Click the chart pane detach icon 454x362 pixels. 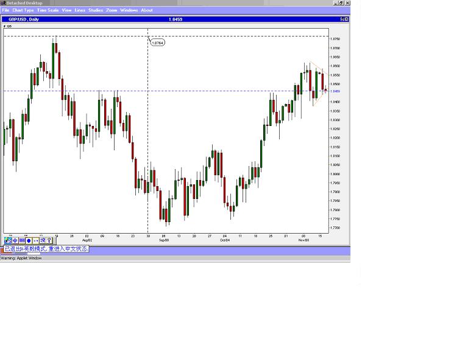tap(342, 19)
